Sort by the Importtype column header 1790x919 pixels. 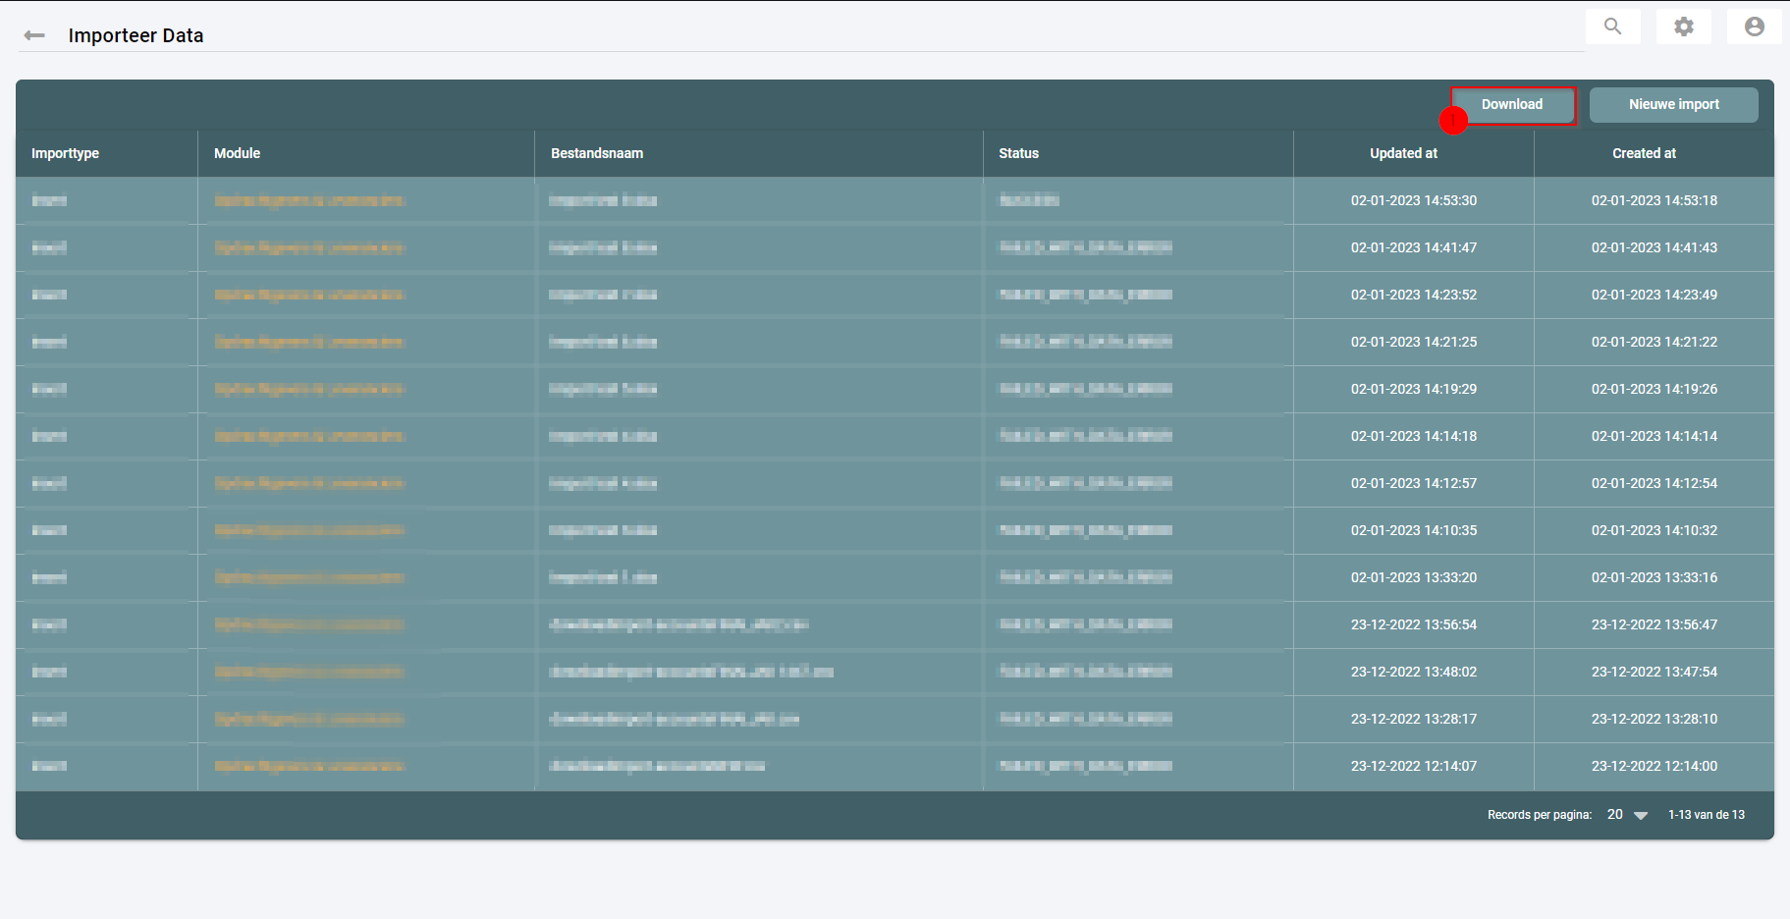tap(65, 153)
